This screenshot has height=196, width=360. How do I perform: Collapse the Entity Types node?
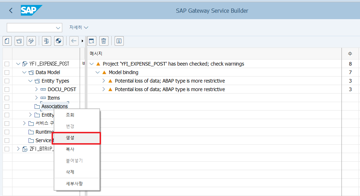(30, 81)
